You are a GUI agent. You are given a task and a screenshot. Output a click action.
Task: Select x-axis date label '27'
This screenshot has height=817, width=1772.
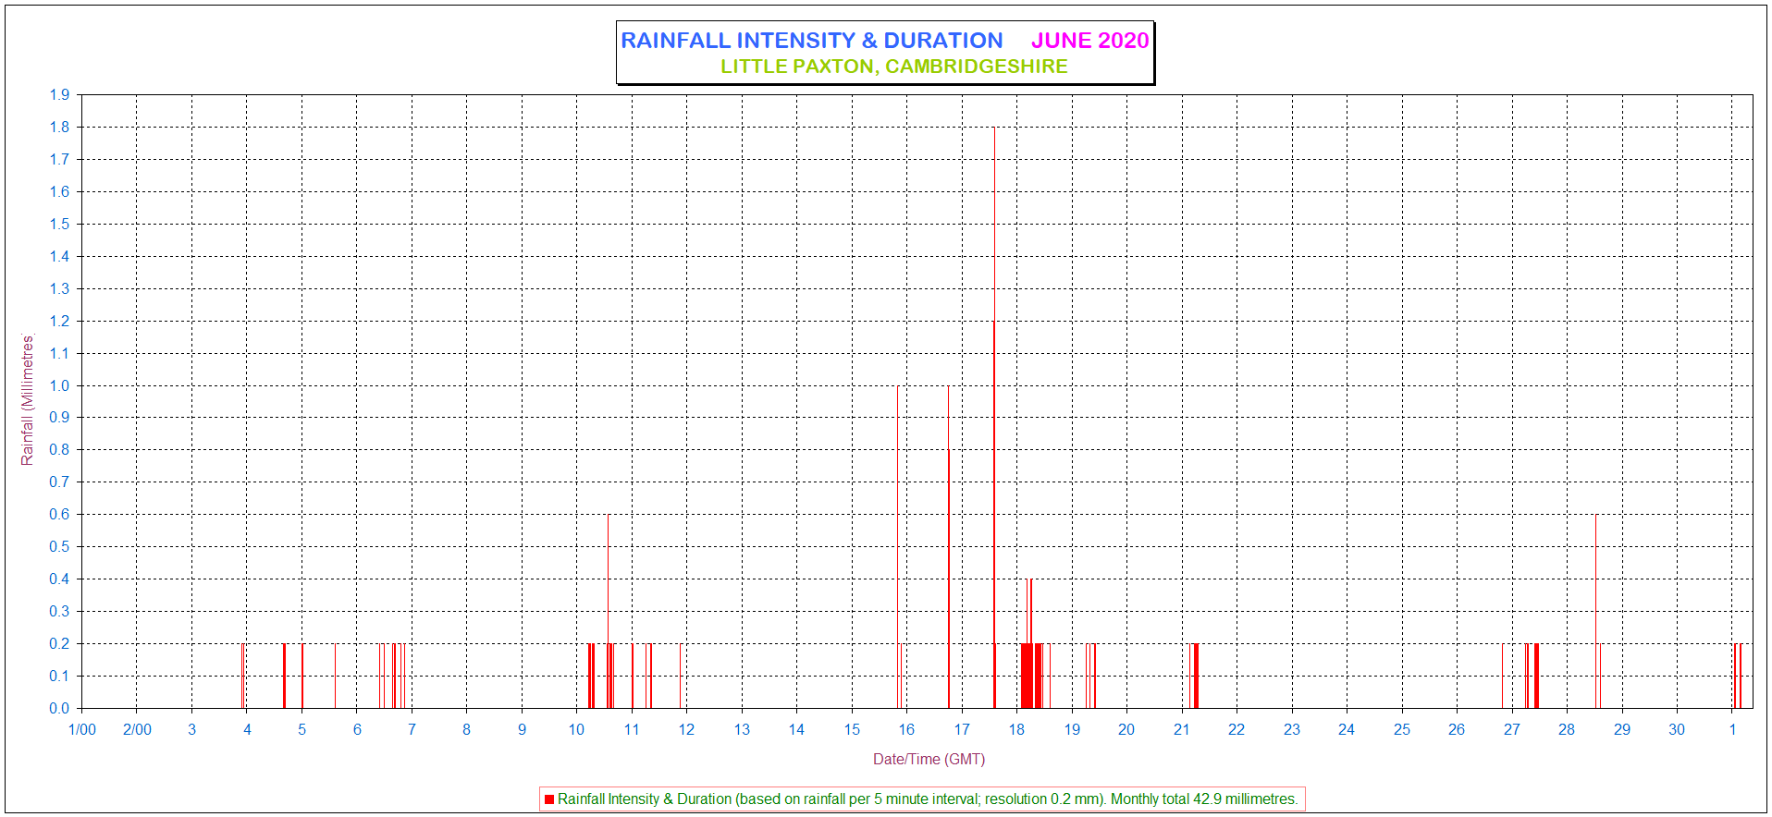point(1511,729)
